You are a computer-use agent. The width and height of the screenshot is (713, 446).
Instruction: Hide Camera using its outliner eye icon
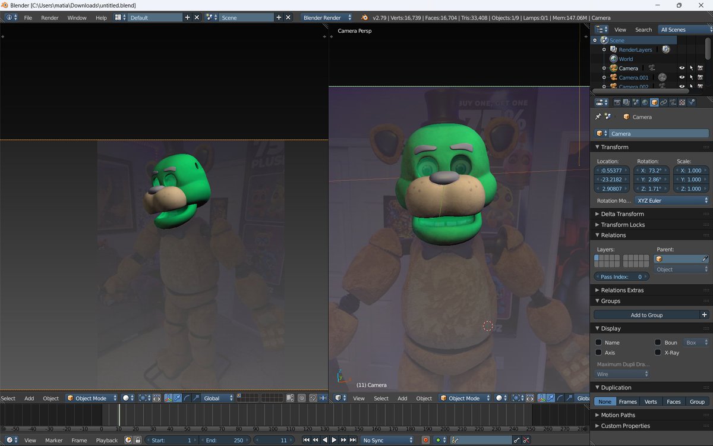(x=682, y=68)
